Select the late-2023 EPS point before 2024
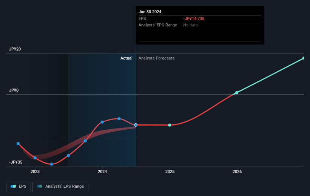Viewport: 310px width, 196px height. (x=85, y=141)
